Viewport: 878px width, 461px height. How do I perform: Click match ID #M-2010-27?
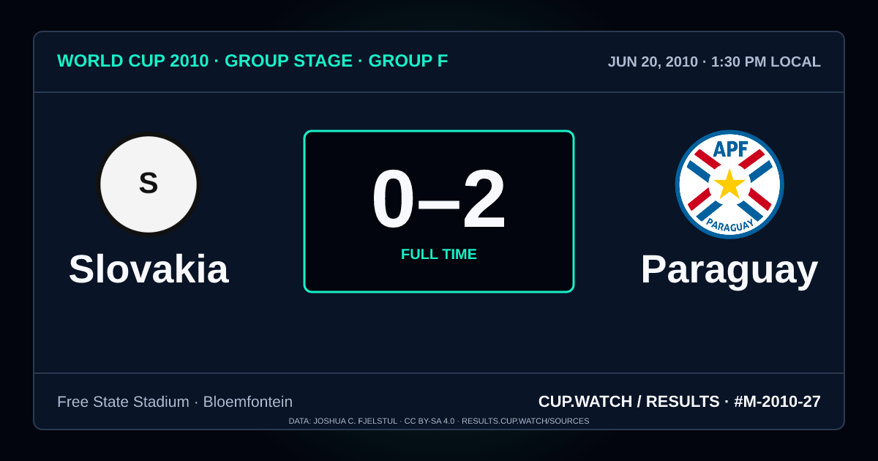point(777,402)
